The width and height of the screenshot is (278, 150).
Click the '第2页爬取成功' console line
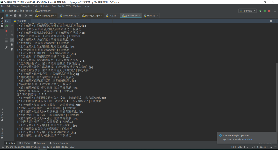click(x=32, y=94)
